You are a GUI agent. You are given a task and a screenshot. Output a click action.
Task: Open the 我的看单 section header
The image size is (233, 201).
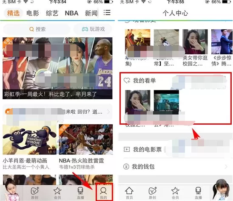click(x=175, y=81)
